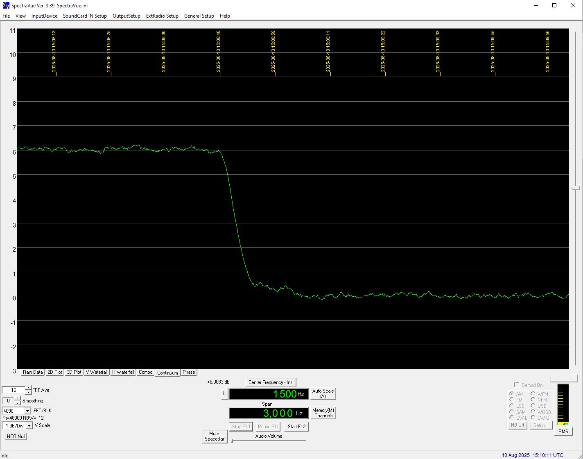
Task: Enable the Demod On checkbox
Action: coord(517,385)
